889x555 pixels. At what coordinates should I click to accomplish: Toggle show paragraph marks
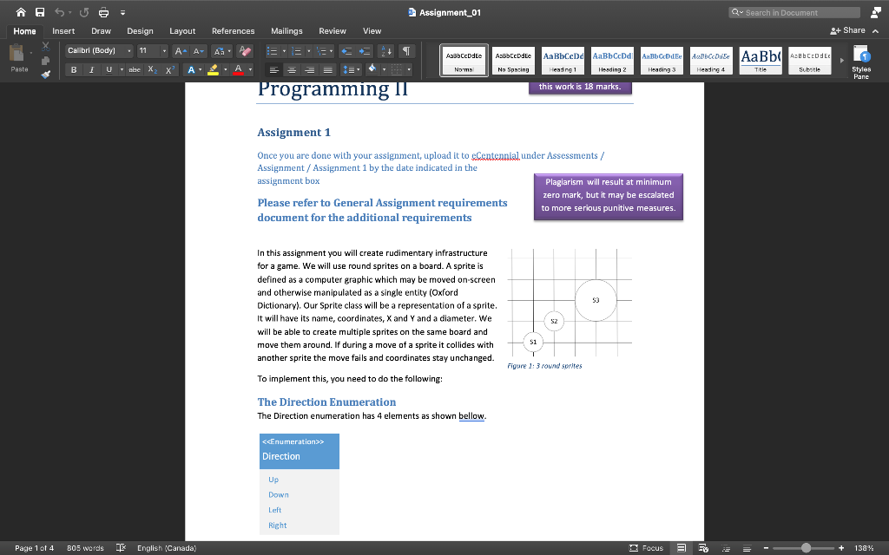coord(406,51)
